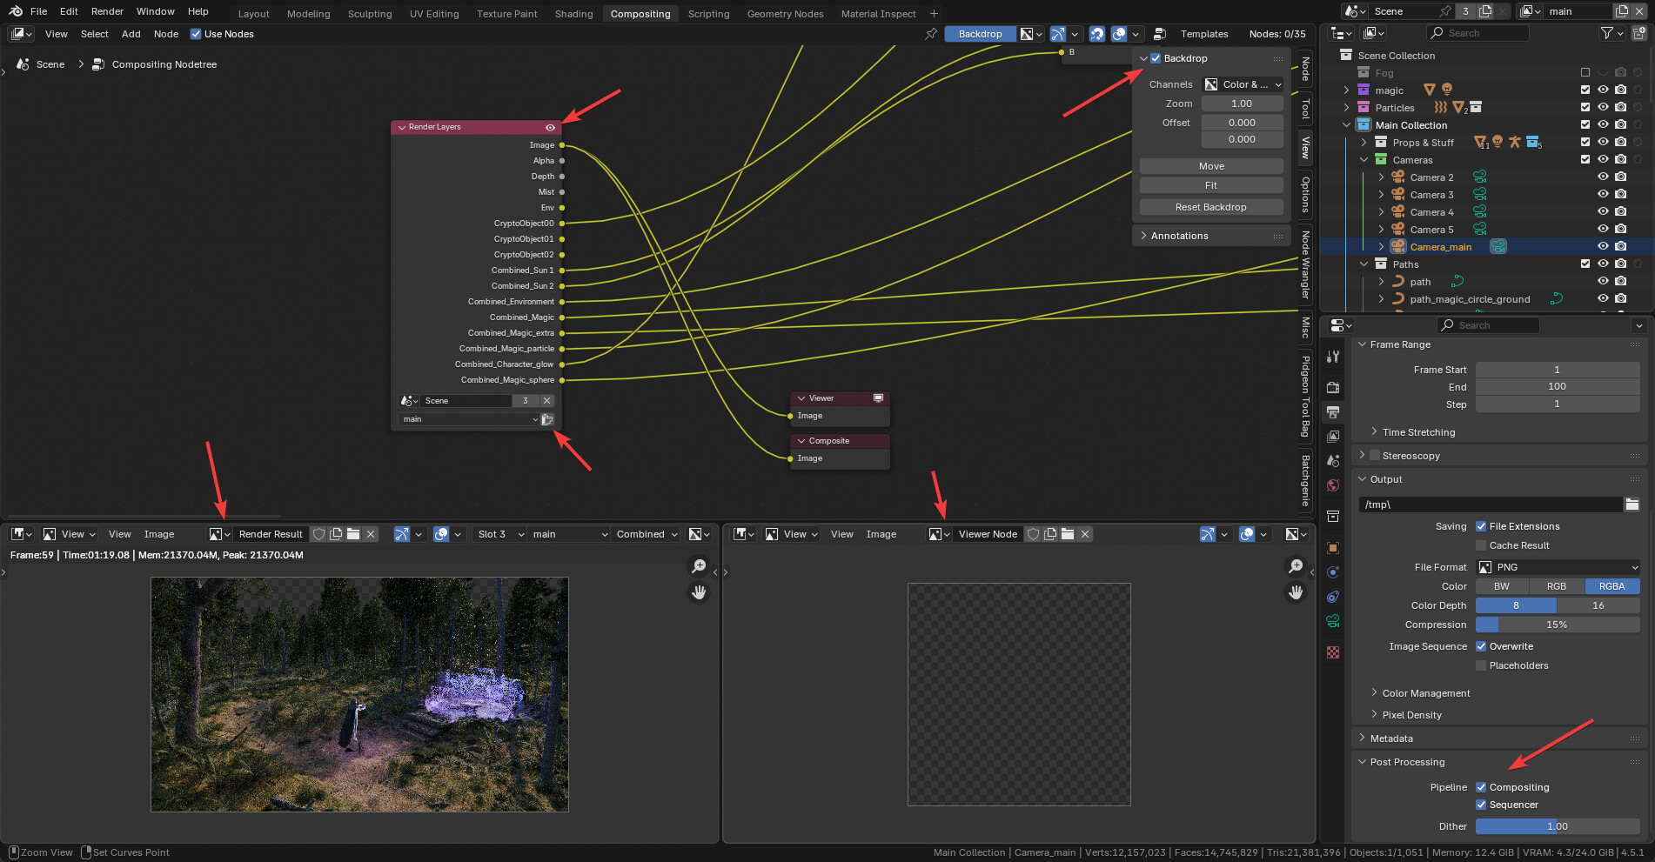This screenshot has width=1655, height=862.
Task: Open the Help menu
Action: click(x=198, y=11)
